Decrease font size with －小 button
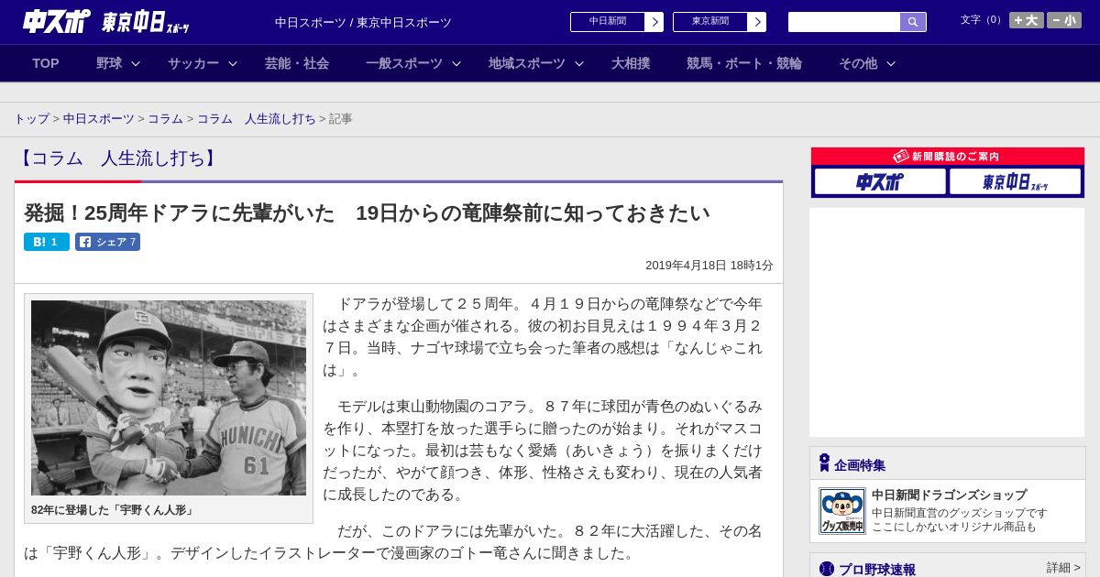Image resolution: width=1100 pixels, height=577 pixels. coord(1064,20)
